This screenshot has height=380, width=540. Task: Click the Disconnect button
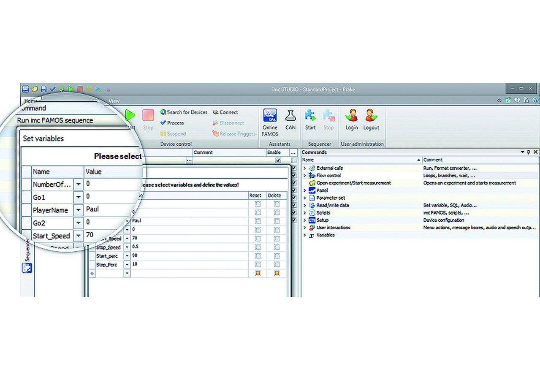click(228, 123)
